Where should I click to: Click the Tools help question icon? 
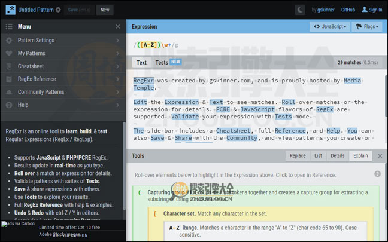tap(377, 174)
